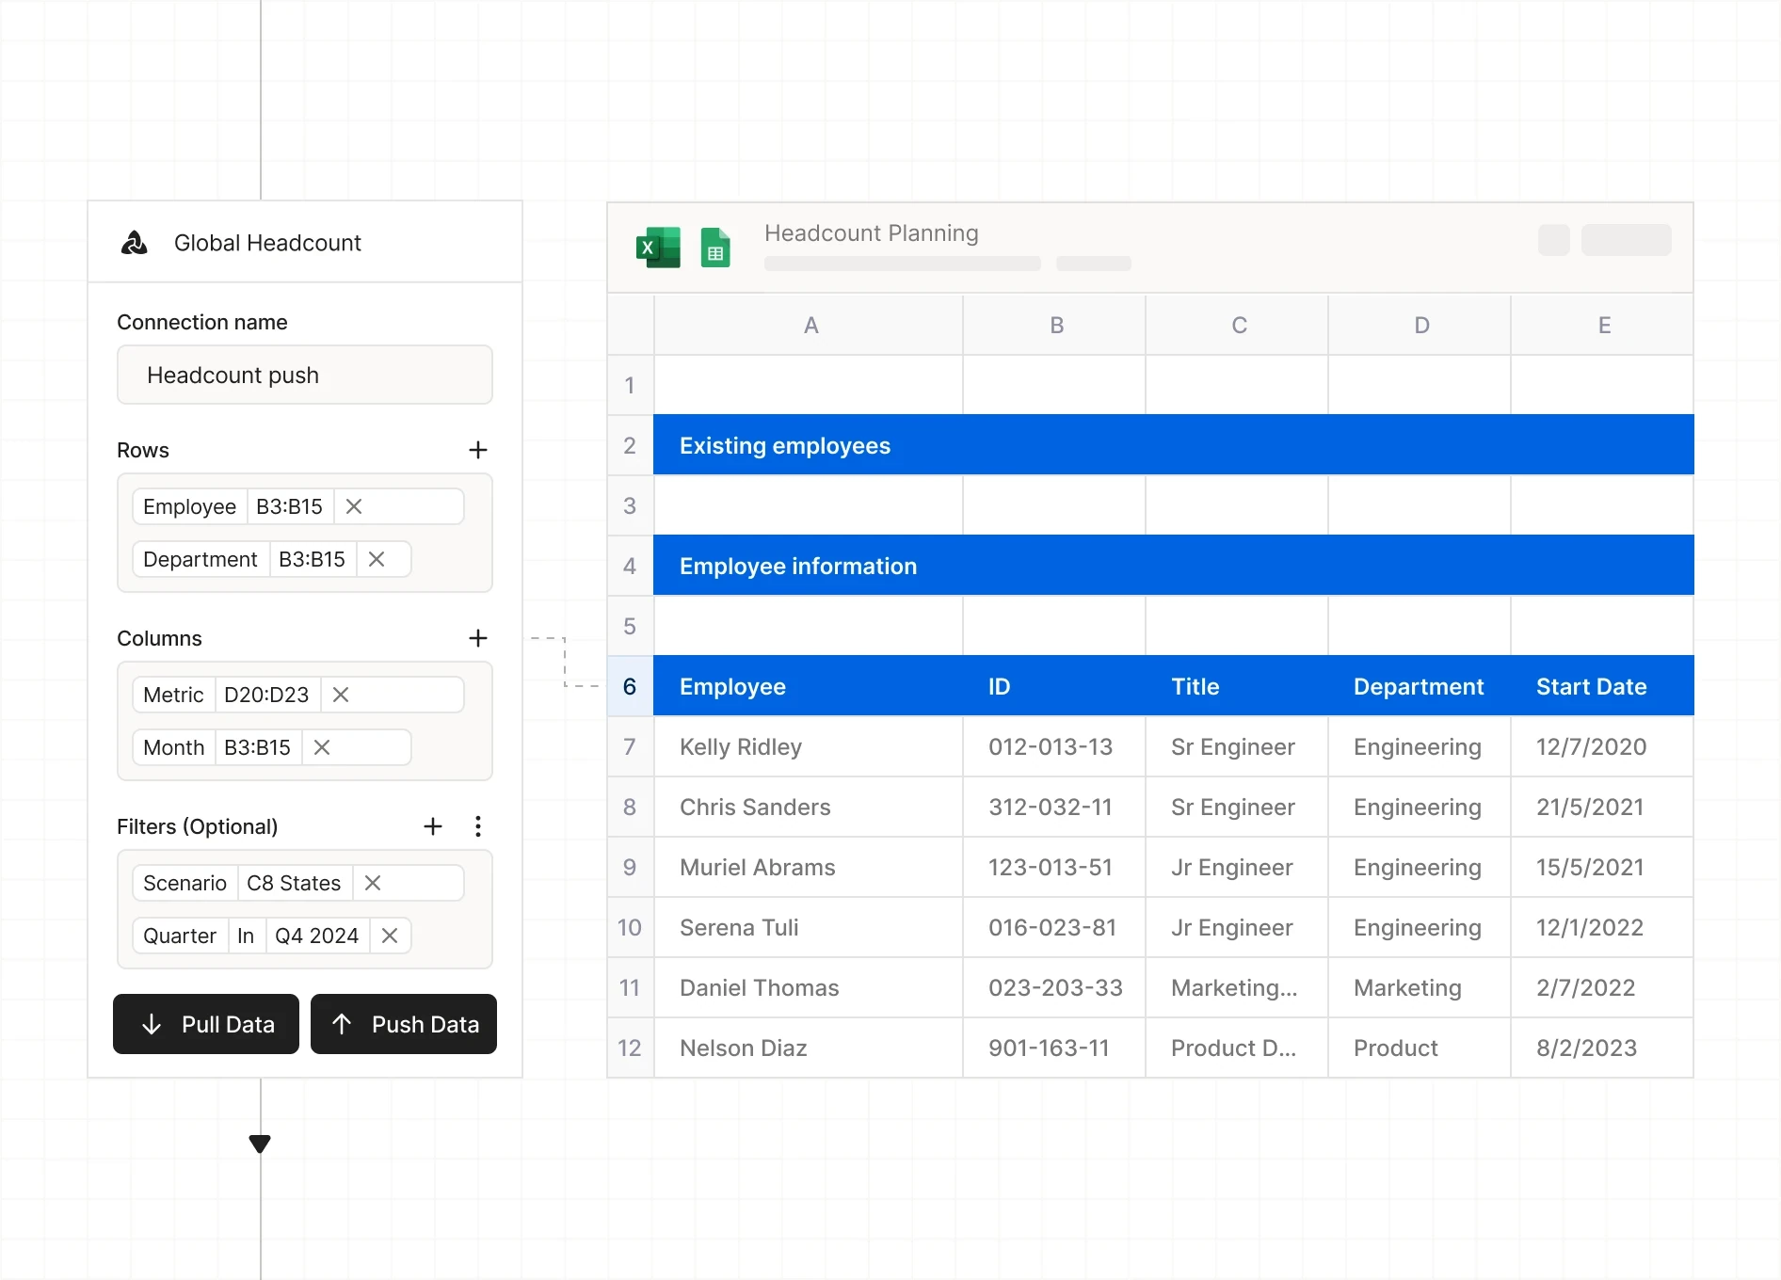Click the Title column header cell
1781x1280 pixels.
[x=1237, y=686]
